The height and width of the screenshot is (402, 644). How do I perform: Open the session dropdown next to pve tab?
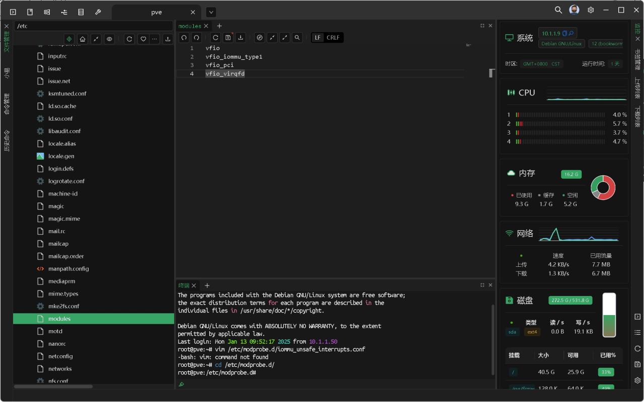[x=211, y=12]
